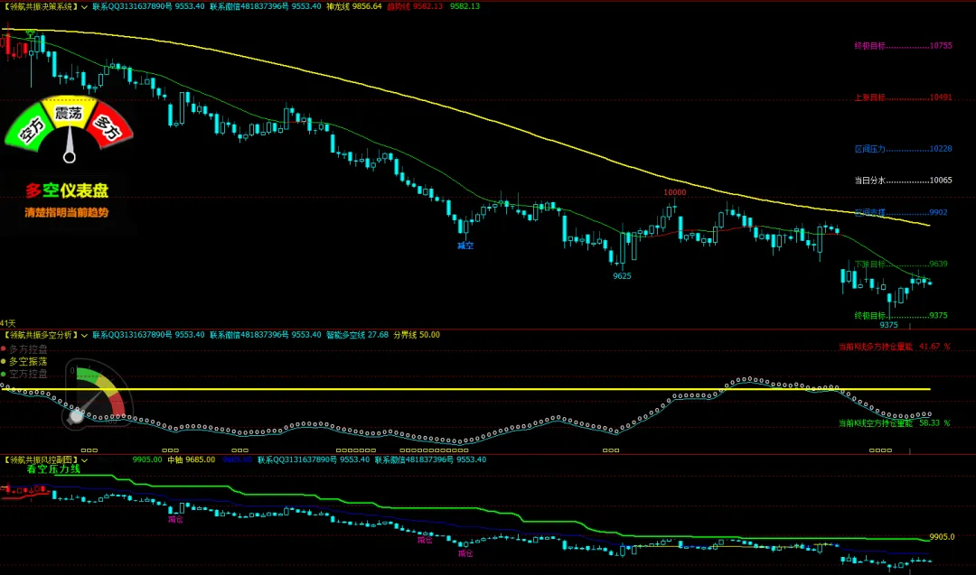Click the 上涨目标 10491 price label
This screenshot has height=575, width=976.
[903, 97]
